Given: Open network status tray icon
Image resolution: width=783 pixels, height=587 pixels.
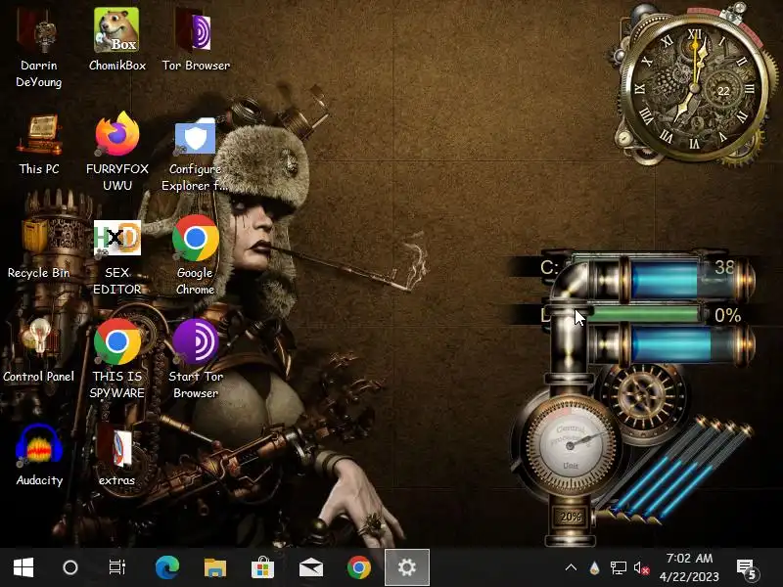Looking at the screenshot, I should [x=619, y=567].
